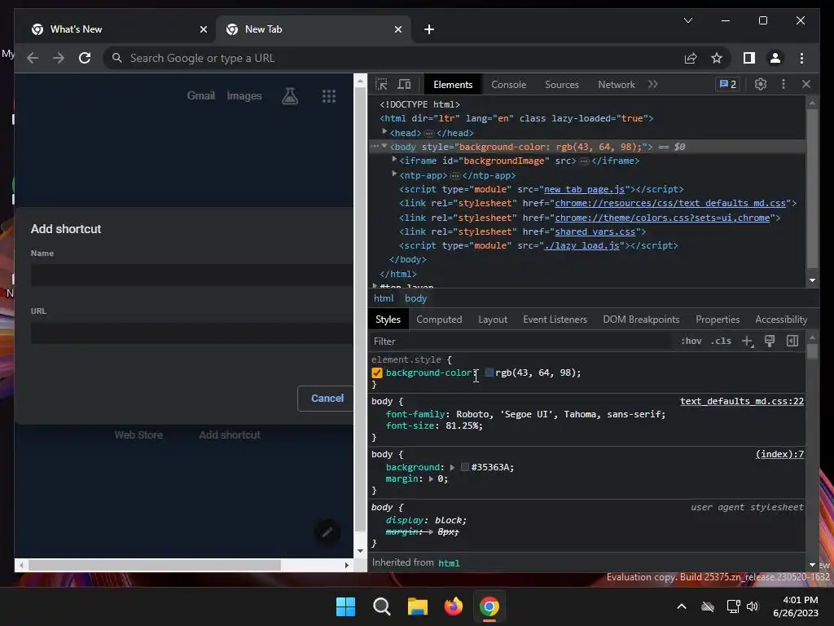834x626 pixels.
Task: Switch to the Sources tab
Action: coord(562,85)
